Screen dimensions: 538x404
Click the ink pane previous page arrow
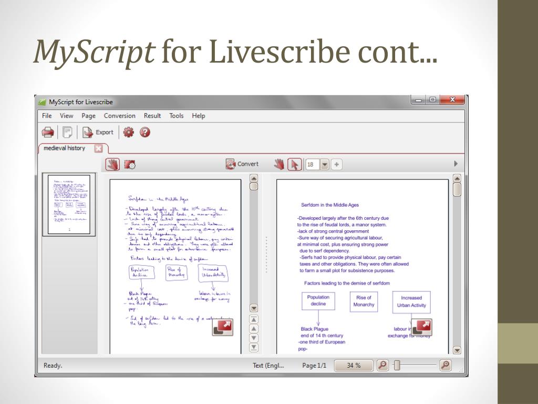point(254,329)
